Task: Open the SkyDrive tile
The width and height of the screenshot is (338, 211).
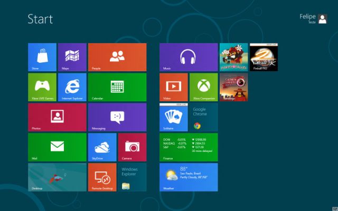Action: pos(102,147)
